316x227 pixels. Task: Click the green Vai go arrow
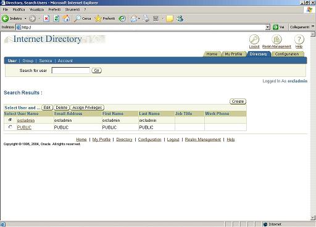coord(275,27)
